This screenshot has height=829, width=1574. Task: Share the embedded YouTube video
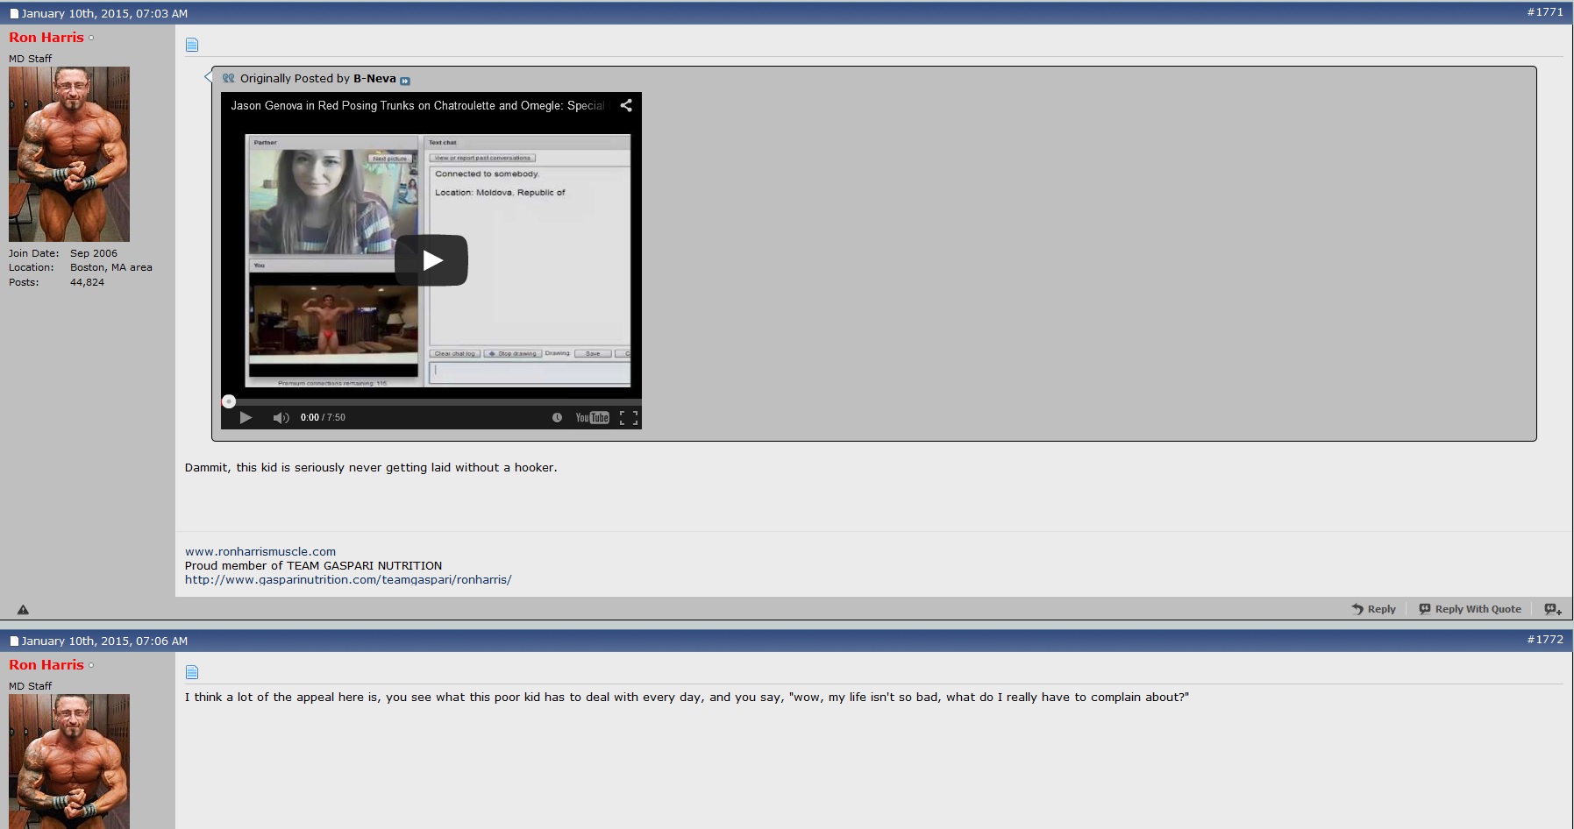pyautogui.click(x=626, y=105)
